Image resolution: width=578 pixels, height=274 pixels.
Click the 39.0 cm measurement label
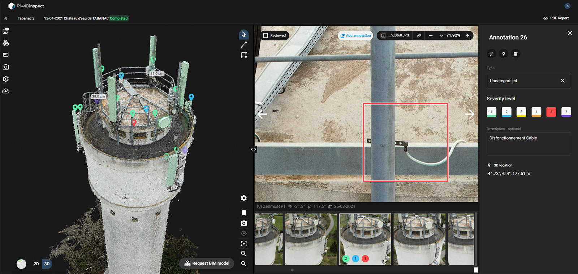click(98, 96)
